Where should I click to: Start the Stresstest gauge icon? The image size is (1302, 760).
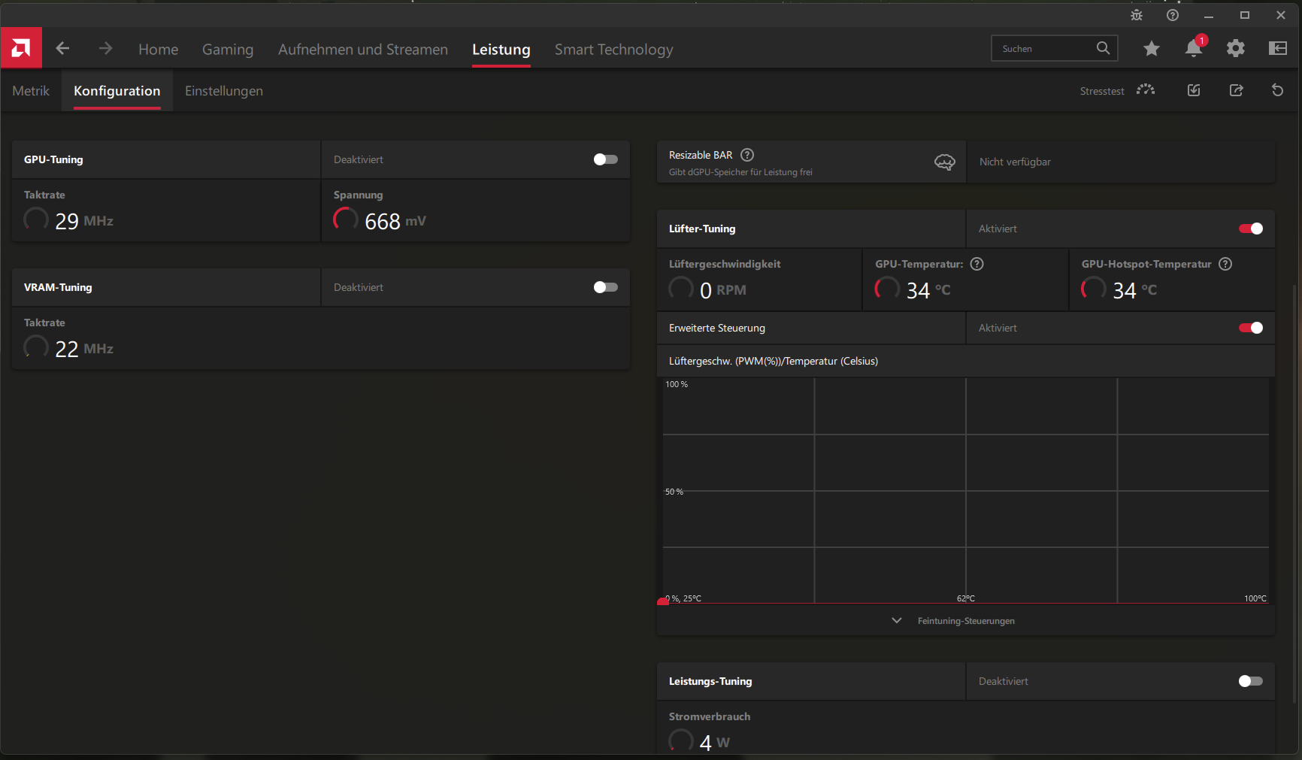(x=1146, y=90)
